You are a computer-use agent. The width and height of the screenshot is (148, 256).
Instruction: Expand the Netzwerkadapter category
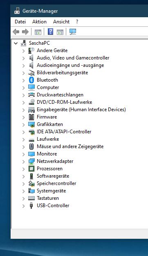[24, 162]
